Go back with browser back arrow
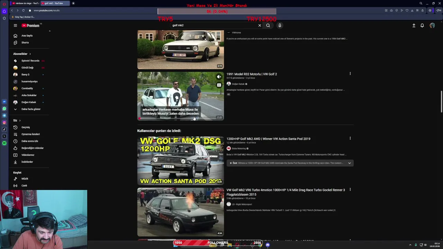 [12, 10]
